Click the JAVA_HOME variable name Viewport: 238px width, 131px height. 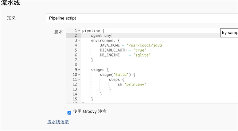point(110,45)
